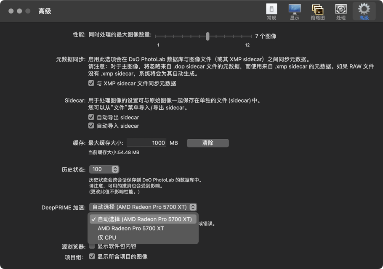Click the max simultaneous images slider handle

pos(207,36)
